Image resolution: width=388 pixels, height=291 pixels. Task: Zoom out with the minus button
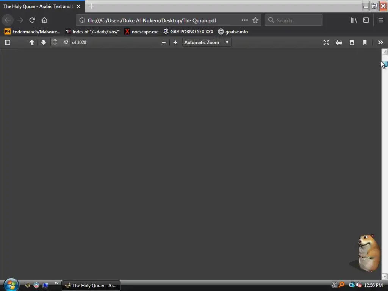point(164,42)
